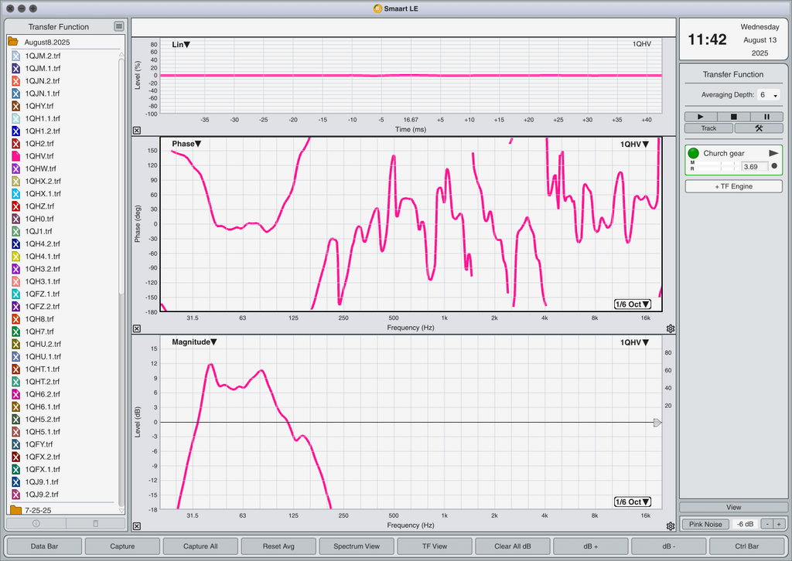Click the Data Bar button
The image size is (792, 561).
44,546
